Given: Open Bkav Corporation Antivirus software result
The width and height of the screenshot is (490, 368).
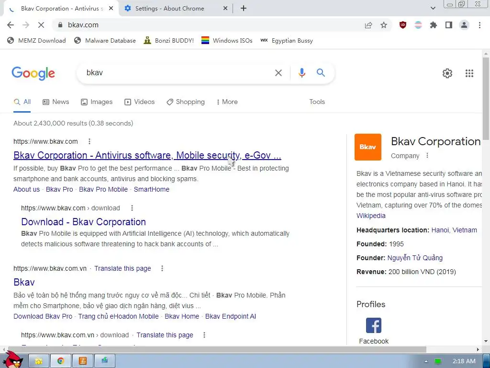Looking at the screenshot, I should [x=147, y=156].
